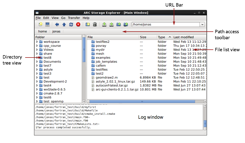Expand the Documents tree node

[37, 62]
